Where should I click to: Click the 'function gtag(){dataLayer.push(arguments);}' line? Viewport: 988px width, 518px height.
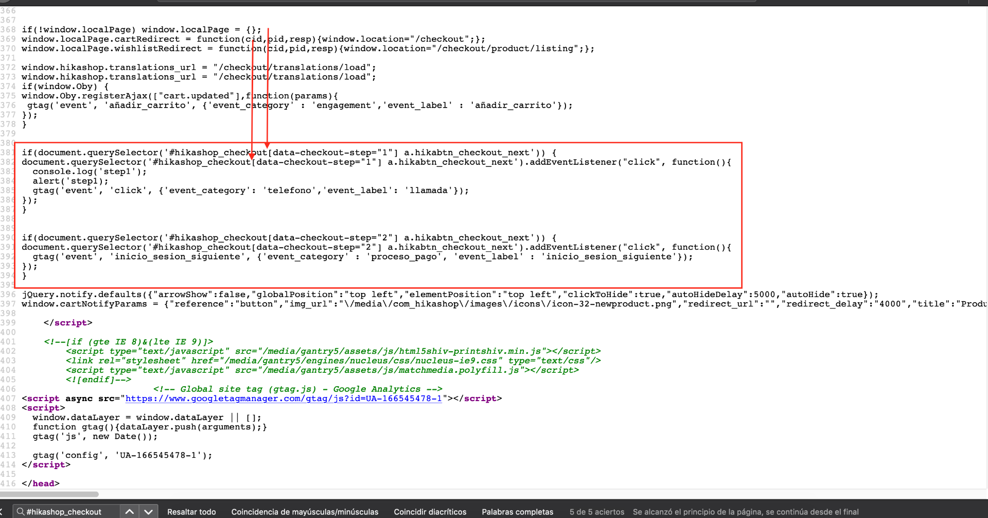[x=150, y=427]
